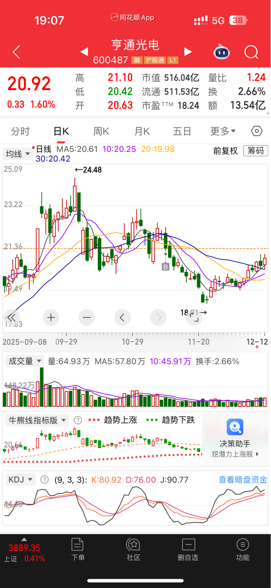Tap the blue 30:20.42 MA legend
271x588 pixels.
[53, 159]
